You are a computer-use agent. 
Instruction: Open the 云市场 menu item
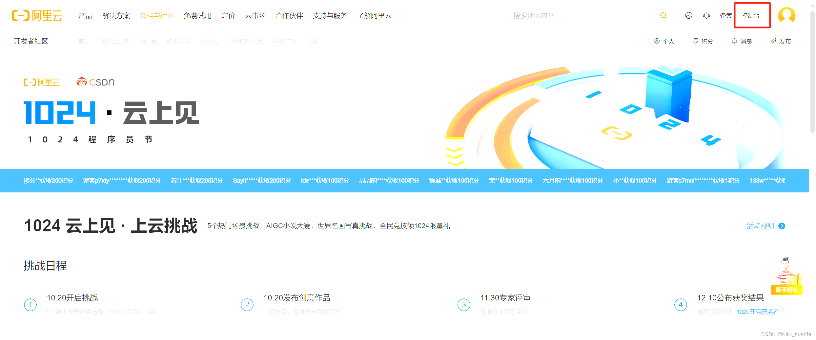(x=255, y=15)
